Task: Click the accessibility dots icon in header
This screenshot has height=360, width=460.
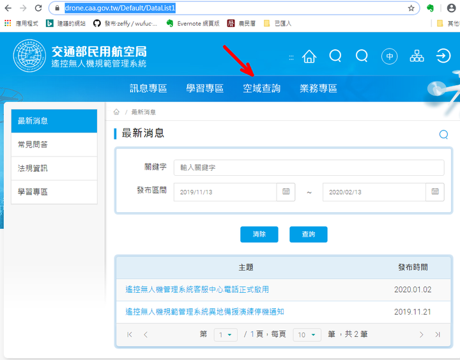Action: click(x=291, y=58)
